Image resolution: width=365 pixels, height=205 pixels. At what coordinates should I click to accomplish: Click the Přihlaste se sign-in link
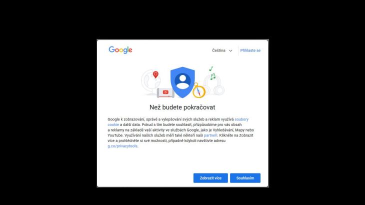point(250,50)
